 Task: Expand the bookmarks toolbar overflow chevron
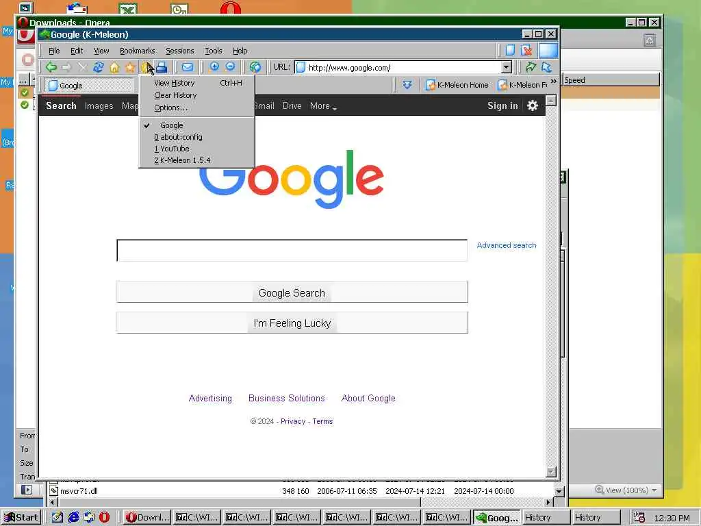tap(553, 82)
